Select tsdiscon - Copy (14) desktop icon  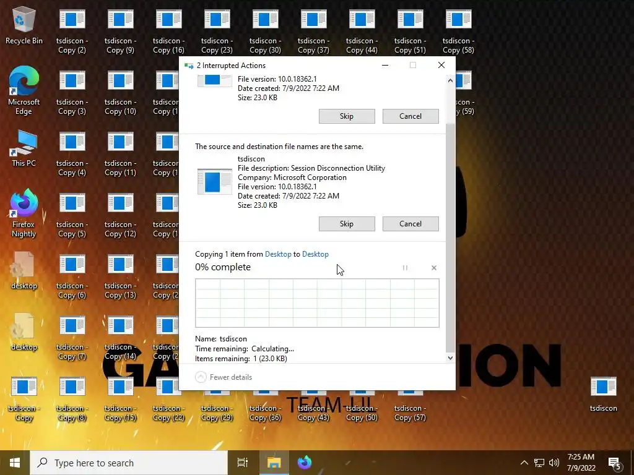tap(120, 339)
